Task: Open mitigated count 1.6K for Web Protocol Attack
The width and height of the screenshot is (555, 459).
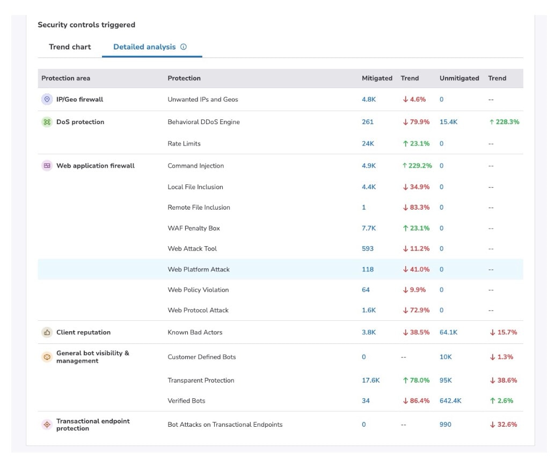Action: (x=369, y=310)
